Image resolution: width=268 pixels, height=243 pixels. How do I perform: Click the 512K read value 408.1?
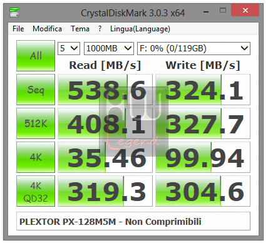click(105, 123)
